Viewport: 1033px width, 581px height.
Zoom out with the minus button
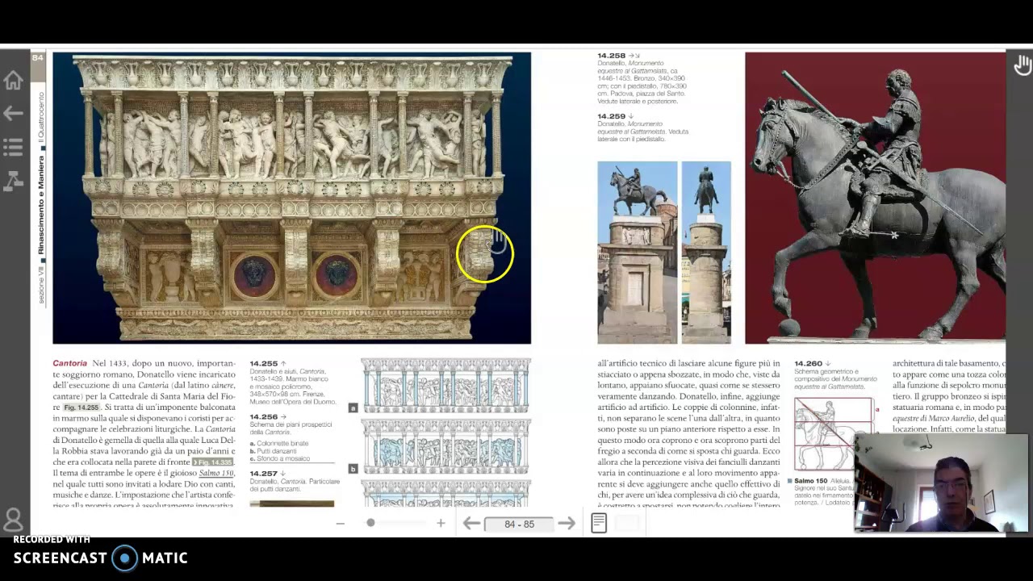[x=340, y=524]
